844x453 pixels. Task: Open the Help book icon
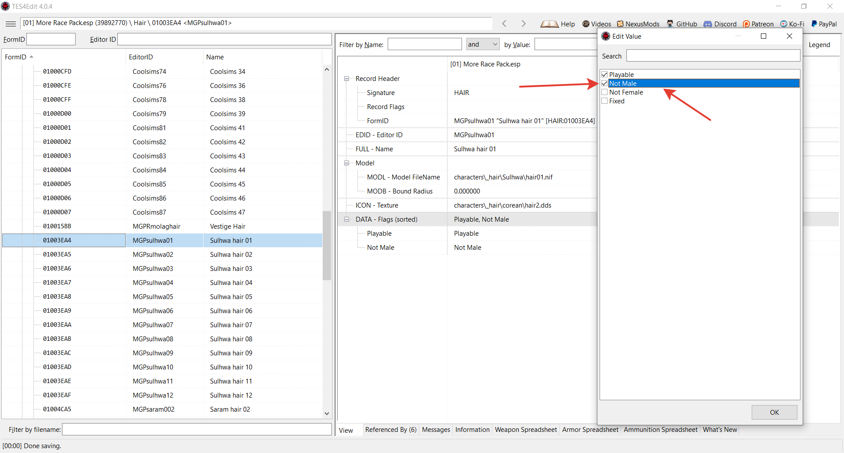[549, 24]
